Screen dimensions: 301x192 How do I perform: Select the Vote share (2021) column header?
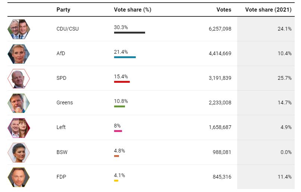tap(268, 10)
